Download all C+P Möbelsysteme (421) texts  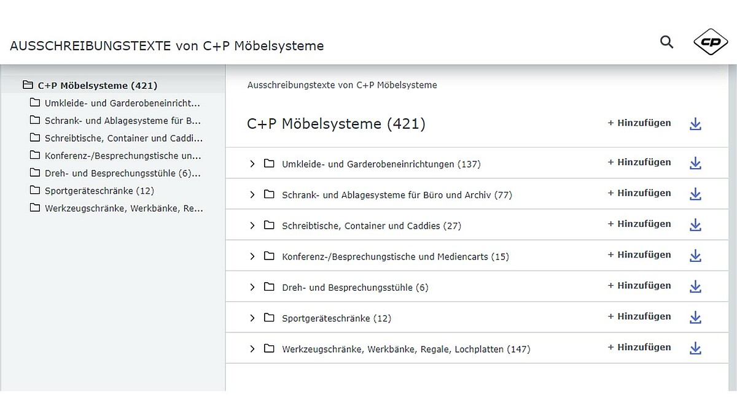point(695,125)
